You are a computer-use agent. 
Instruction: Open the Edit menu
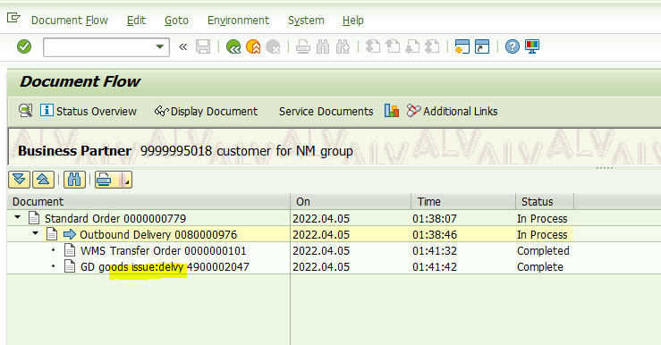[x=136, y=21]
